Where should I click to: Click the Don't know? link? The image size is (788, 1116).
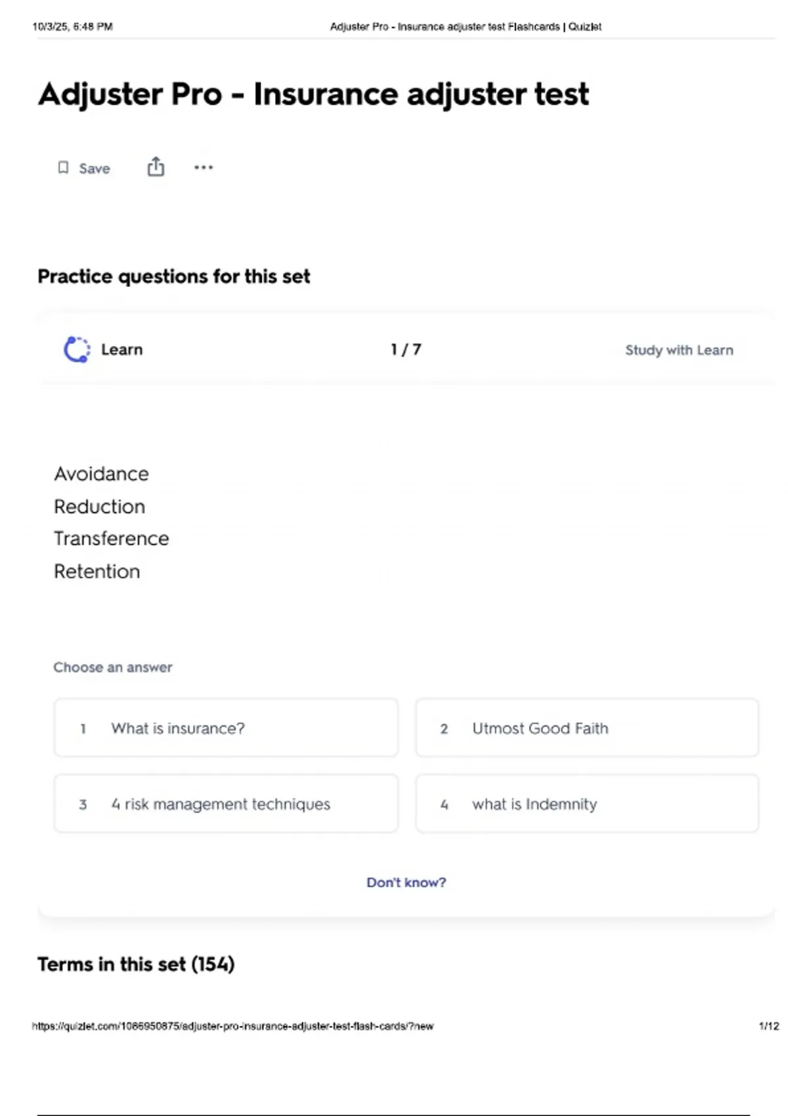click(406, 882)
